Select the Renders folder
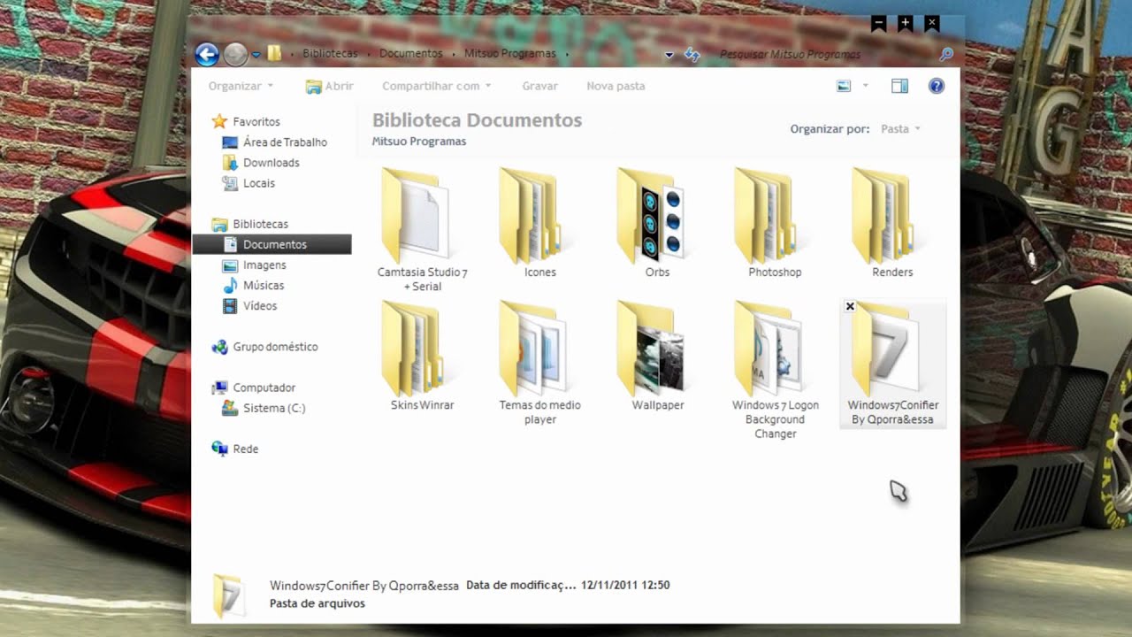 pyautogui.click(x=892, y=221)
